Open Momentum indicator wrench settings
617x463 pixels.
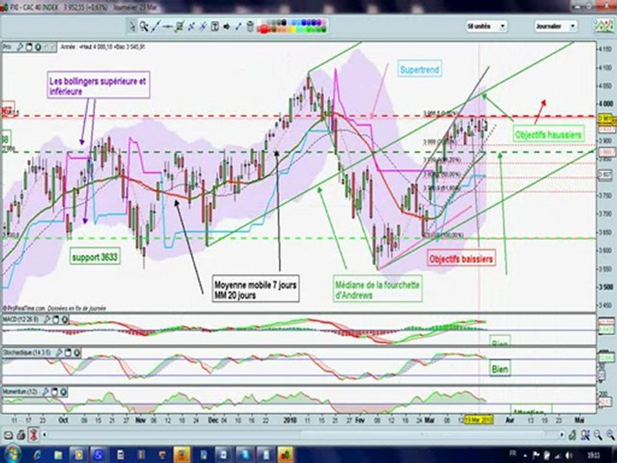(x=46, y=392)
